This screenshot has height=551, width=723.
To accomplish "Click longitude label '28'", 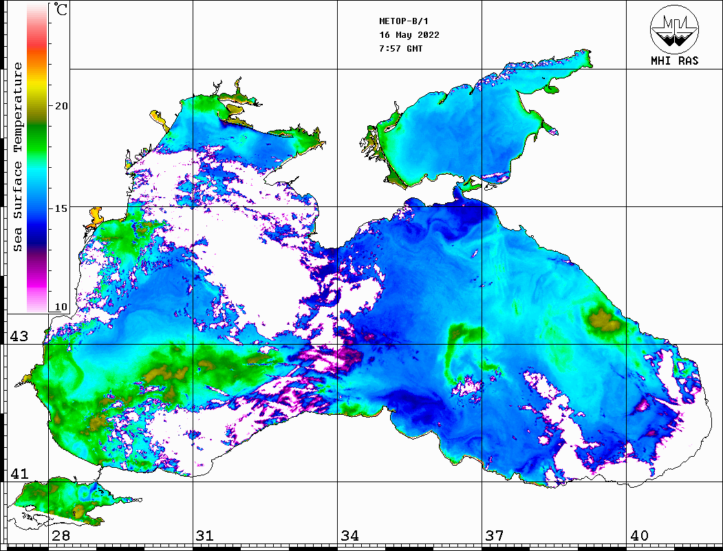I will [x=61, y=535].
